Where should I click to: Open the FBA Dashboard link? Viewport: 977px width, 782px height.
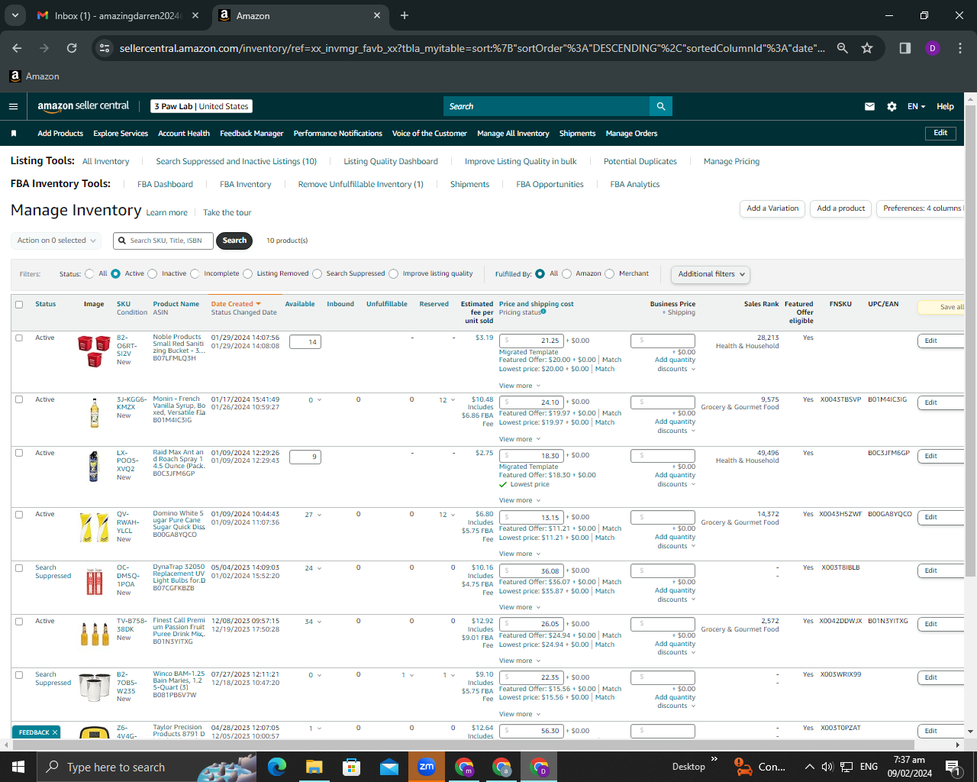[165, 184]
